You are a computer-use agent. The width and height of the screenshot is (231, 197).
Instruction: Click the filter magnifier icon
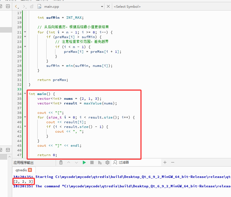tap(115, 162)
